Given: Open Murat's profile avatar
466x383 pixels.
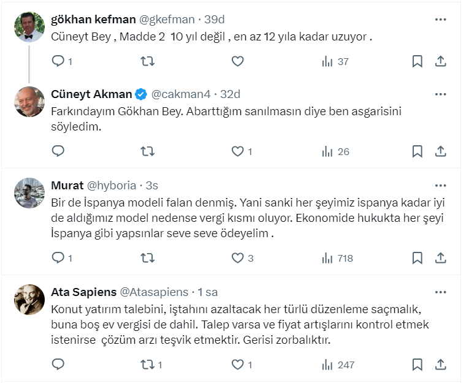Looking at the screenshot, I should tap(29, 193).
